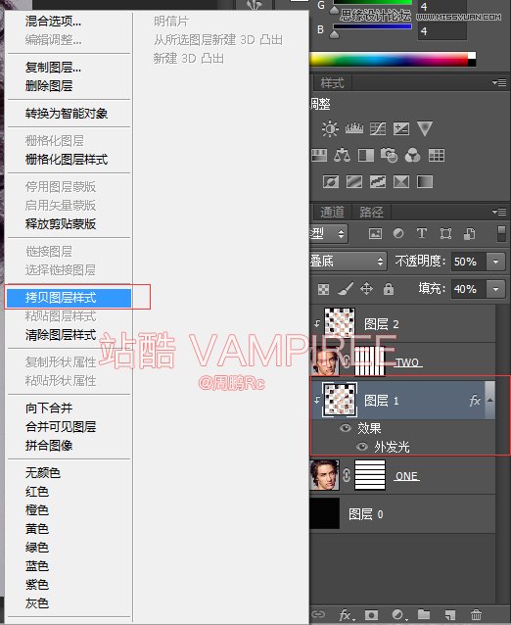511x625 pixels.
Task: Add a Levels adjustment layer
Action: 353,128
